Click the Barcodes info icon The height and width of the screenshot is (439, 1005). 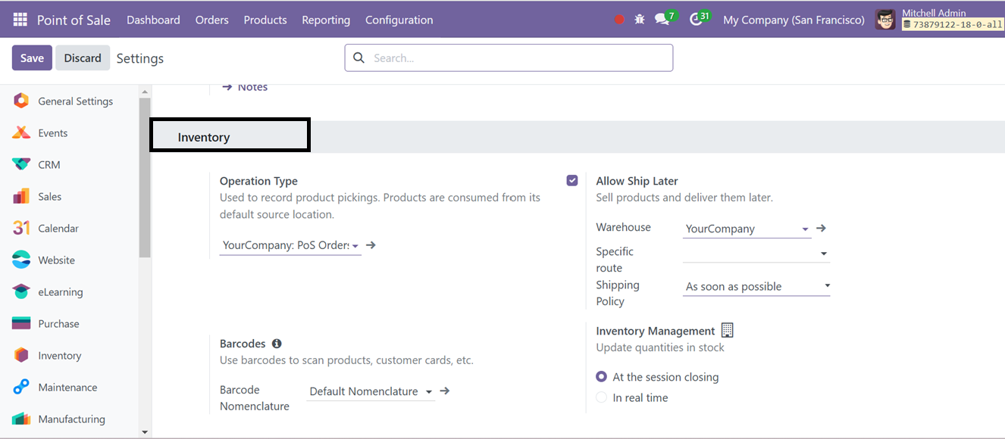[x=277, y=344]
